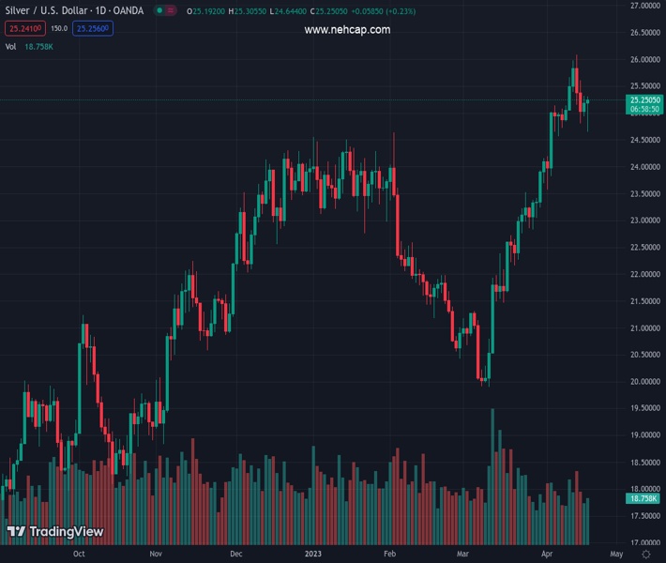Click the spread value 150.0 between prices

(58, 28)
